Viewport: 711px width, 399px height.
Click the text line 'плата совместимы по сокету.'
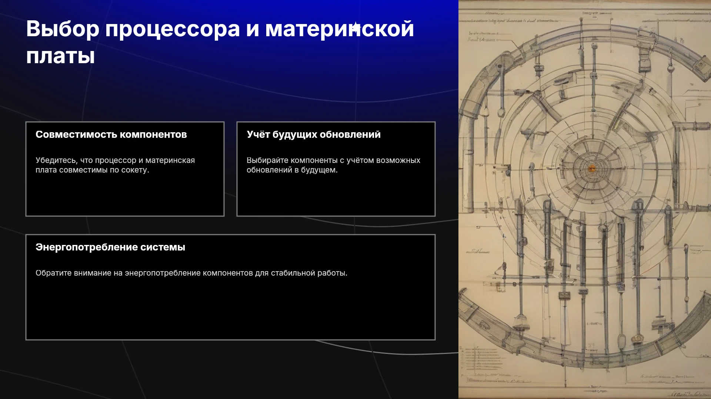[92, 170]
